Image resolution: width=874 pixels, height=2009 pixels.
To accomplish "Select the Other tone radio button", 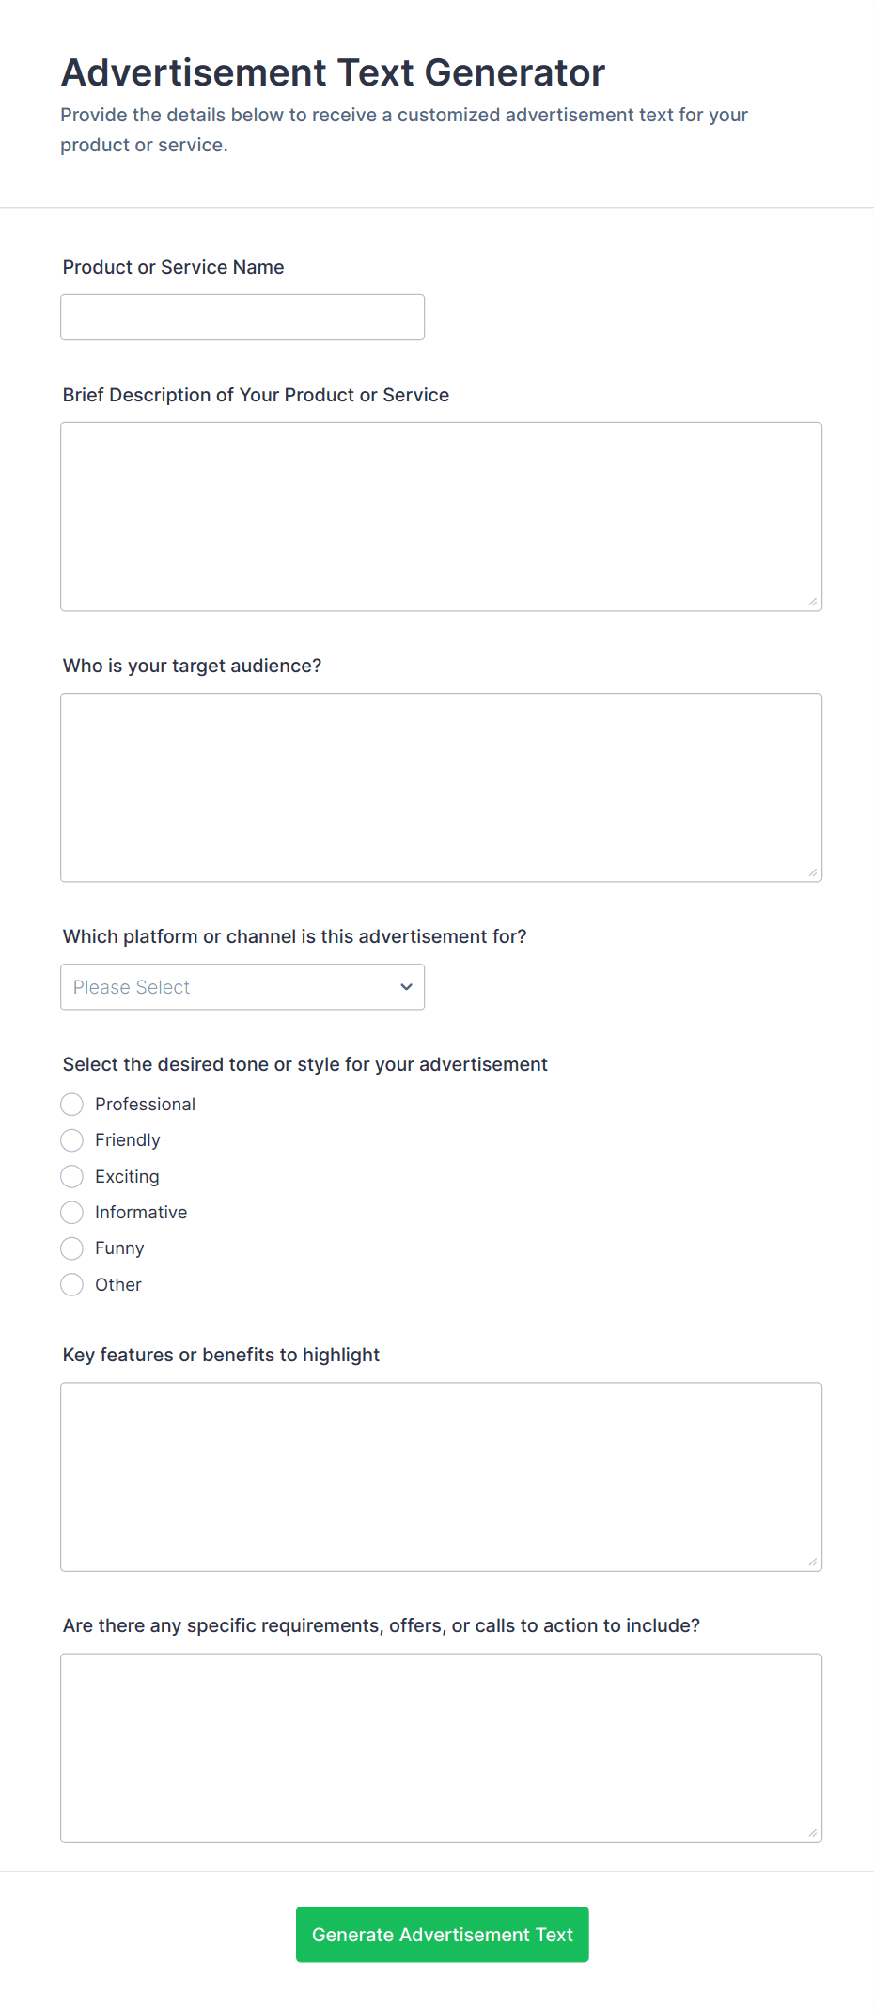I will (72, 1284).
